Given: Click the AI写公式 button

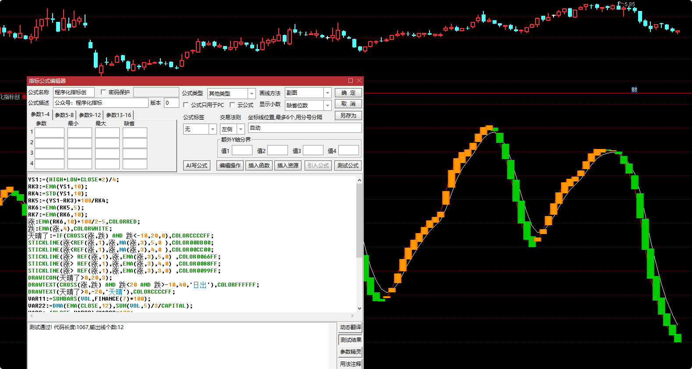Looking at the screenshot, I should coord(196,165).
